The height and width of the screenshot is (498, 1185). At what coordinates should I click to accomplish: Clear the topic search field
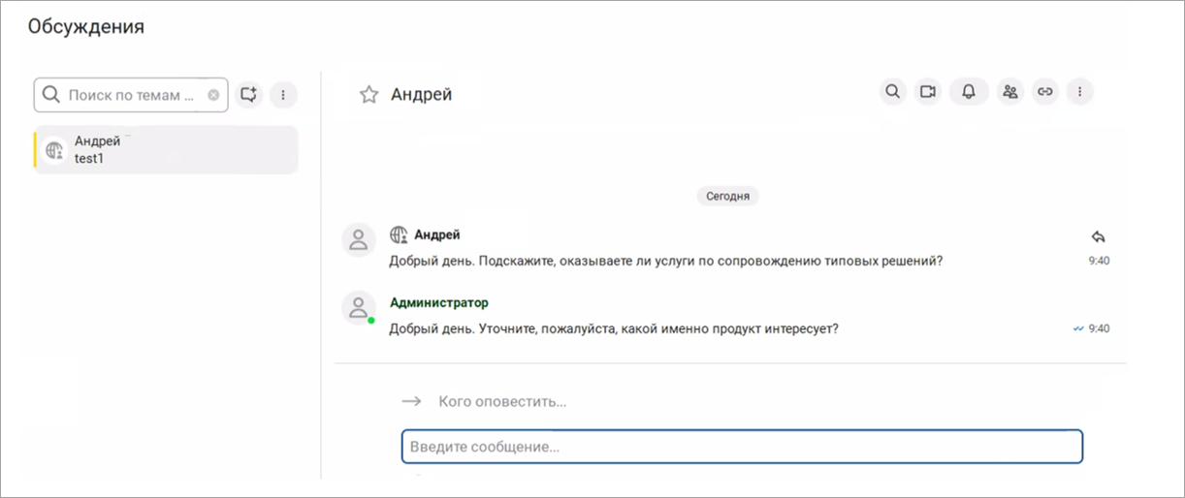[213, 96]
